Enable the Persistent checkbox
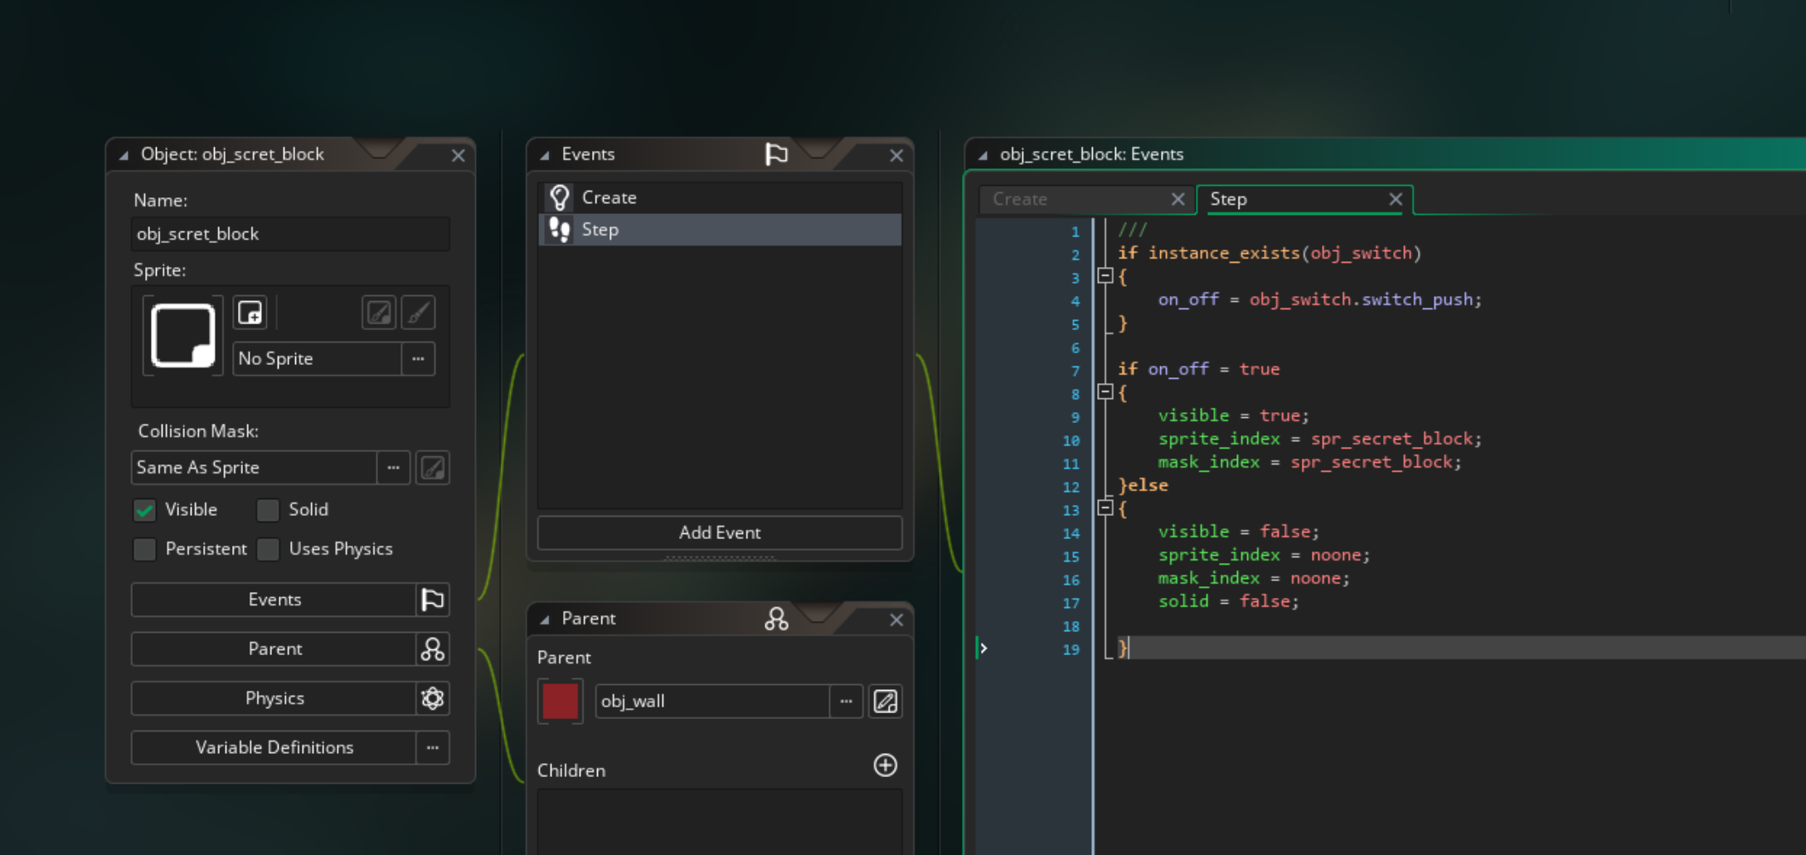This screenshot has height=855, width=1806. (144, 549)
